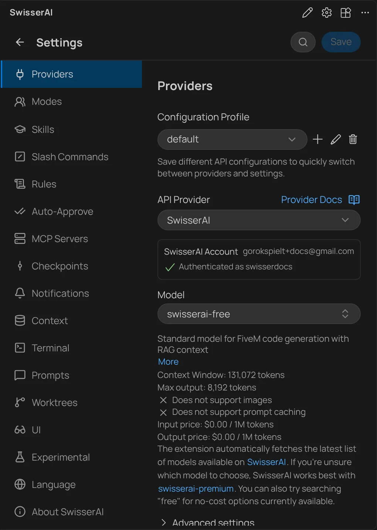Open the Provider Docs link

click(x=312, y=200)
